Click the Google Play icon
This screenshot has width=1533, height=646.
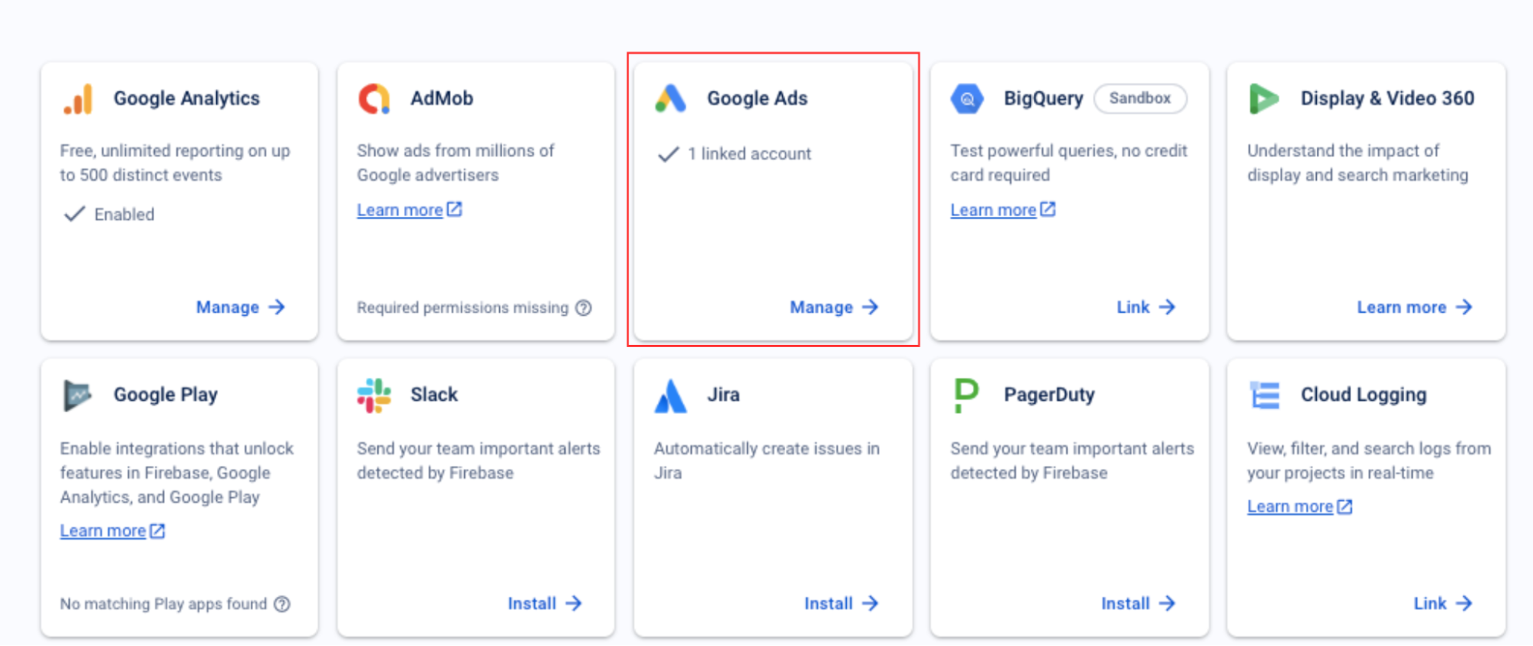77,395
